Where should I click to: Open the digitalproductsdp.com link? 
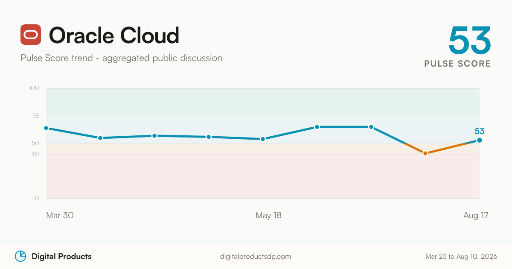tap(256, 257)
